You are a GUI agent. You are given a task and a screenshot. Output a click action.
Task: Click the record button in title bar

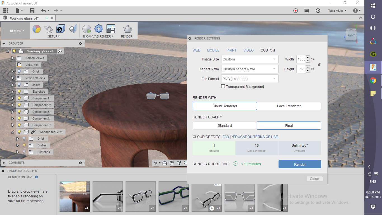296,11
